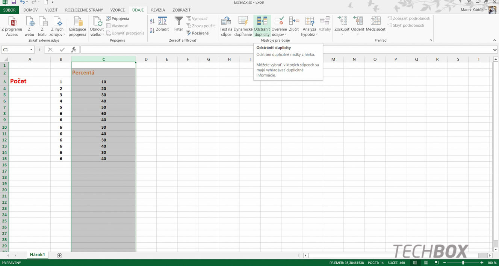
Task: Select column C header
Action: [103, 59]
